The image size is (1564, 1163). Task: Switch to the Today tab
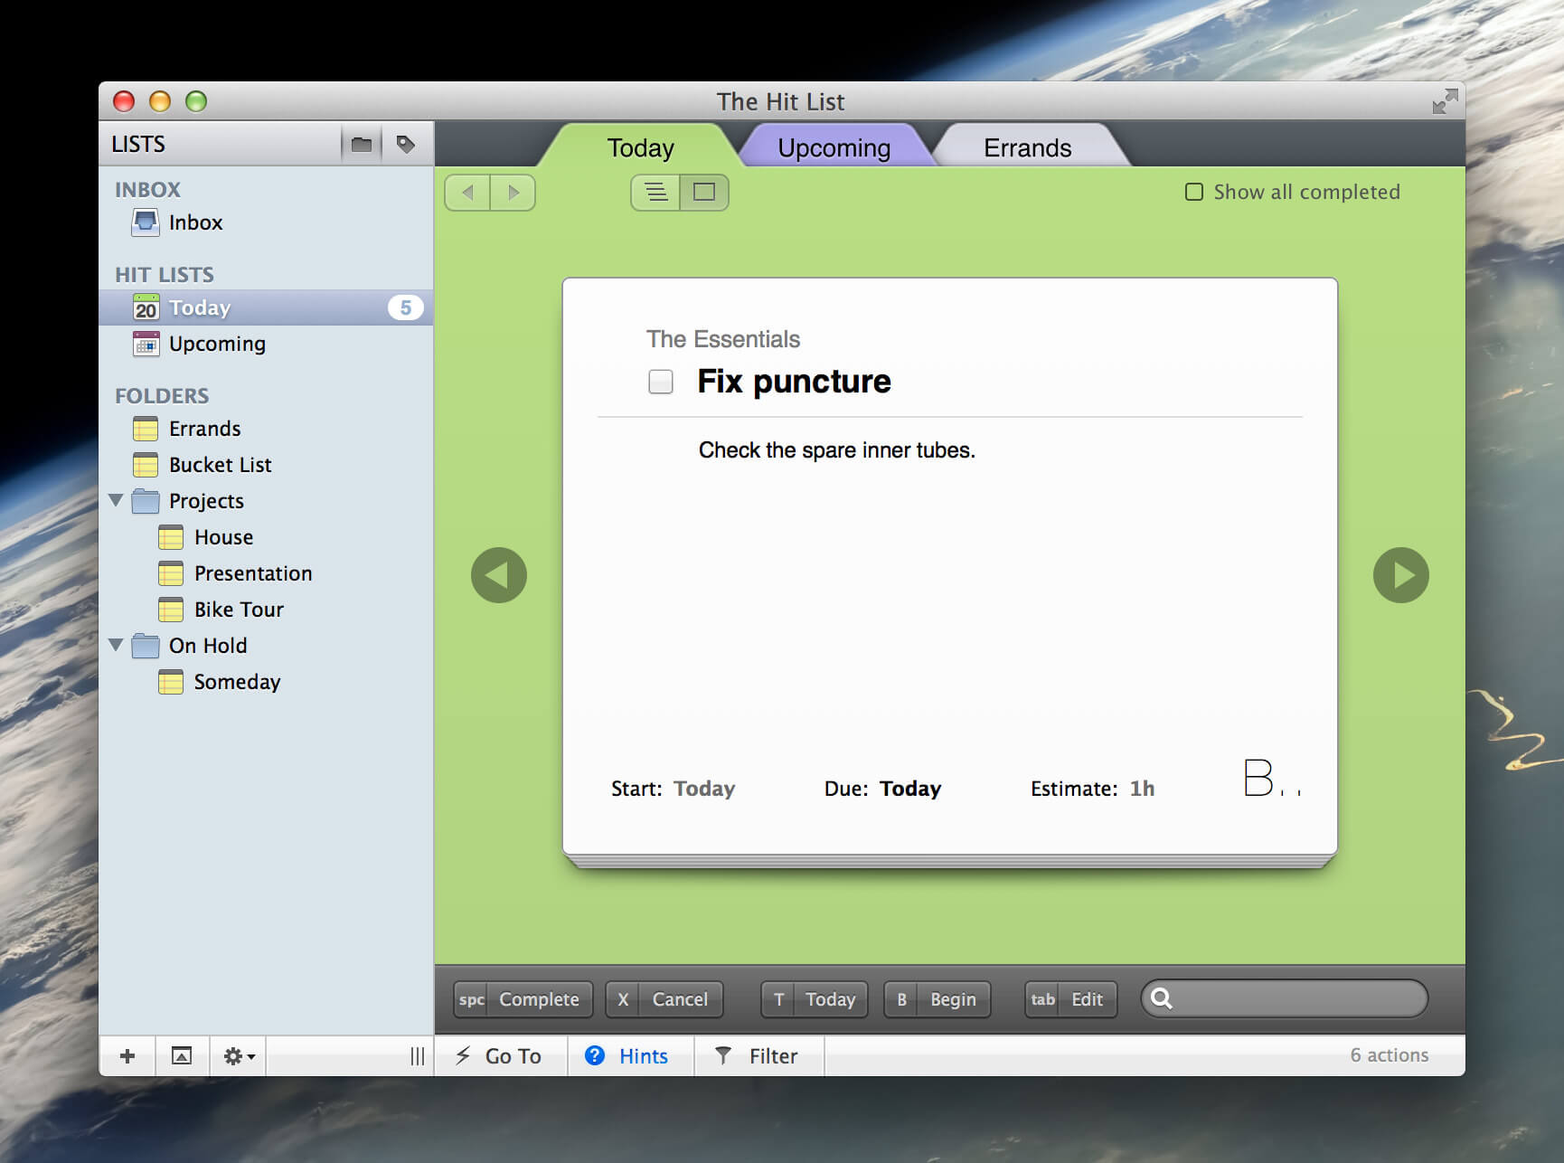640,147
